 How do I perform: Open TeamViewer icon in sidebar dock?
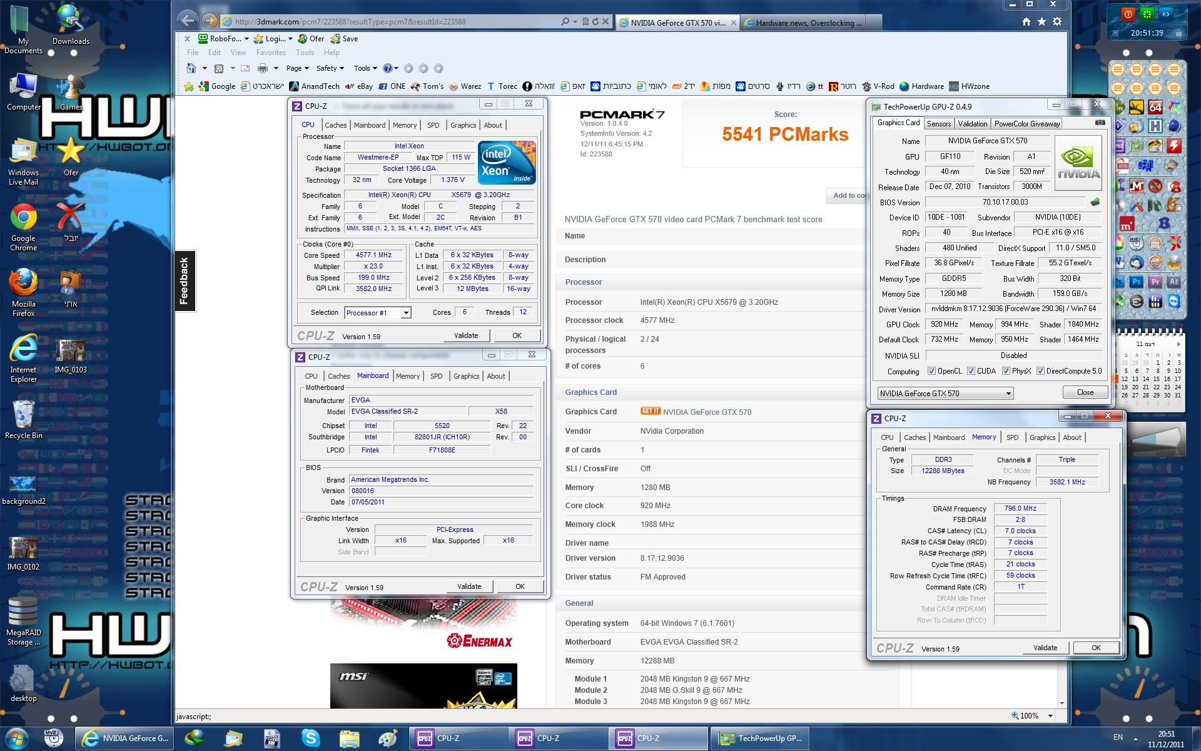pyautogui.click(x=1174, y=302)
